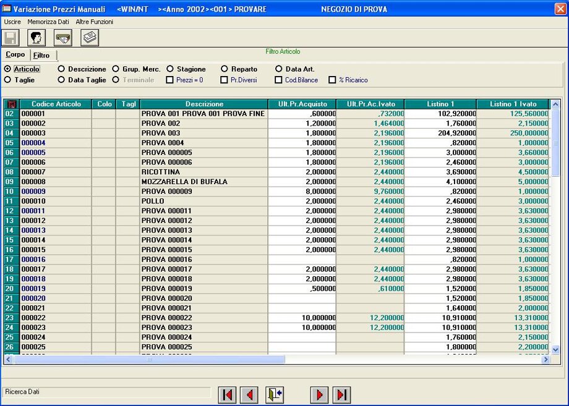Screen dimensions: 569x406
Task: Switch to the Filtro tab
Action: pos(42,56)
